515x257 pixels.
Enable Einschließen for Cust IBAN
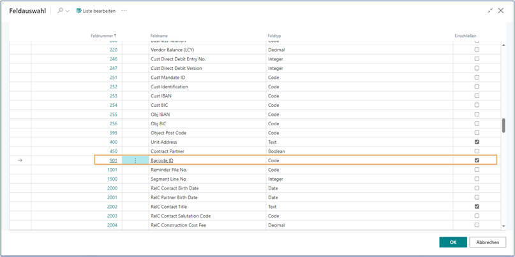tap(477, 95)
